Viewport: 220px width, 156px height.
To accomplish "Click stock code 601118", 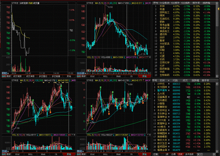I will coord(176,137).
